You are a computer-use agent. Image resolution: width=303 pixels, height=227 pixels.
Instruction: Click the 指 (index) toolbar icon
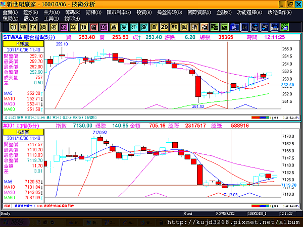194,27
